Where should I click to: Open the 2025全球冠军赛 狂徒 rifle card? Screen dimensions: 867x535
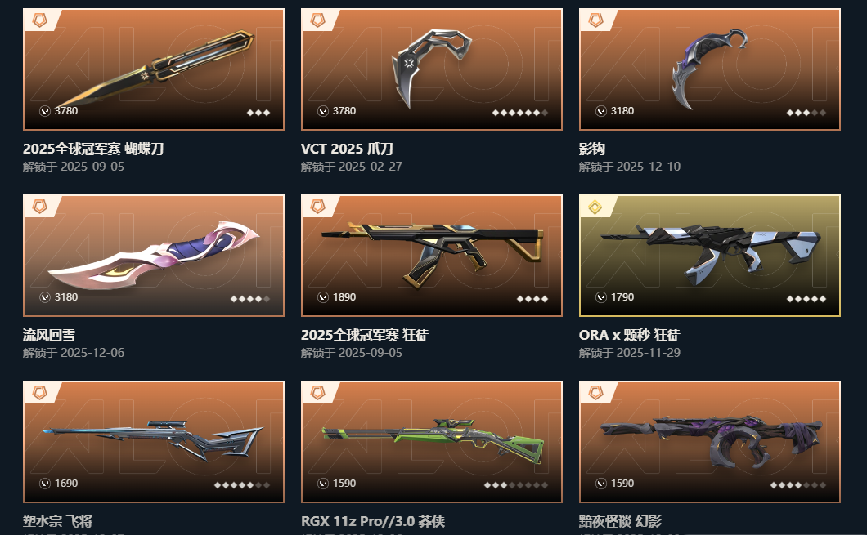[432, 256]
